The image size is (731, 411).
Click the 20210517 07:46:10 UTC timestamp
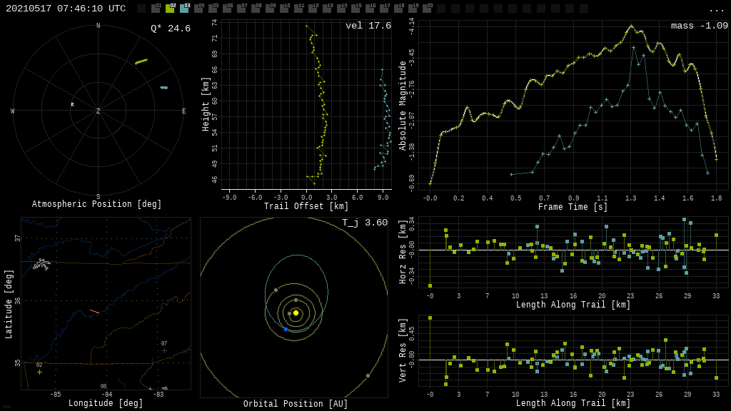click(66, 9)
